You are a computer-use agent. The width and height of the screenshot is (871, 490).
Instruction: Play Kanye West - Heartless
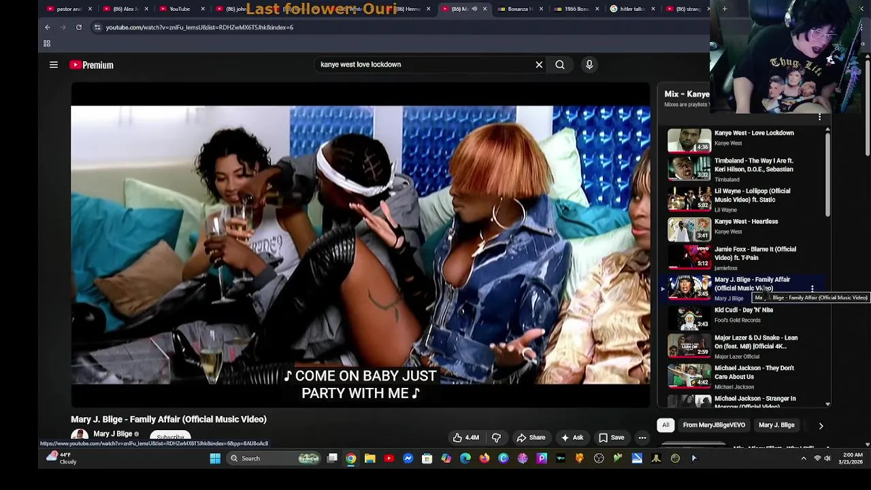coord(746,221)
